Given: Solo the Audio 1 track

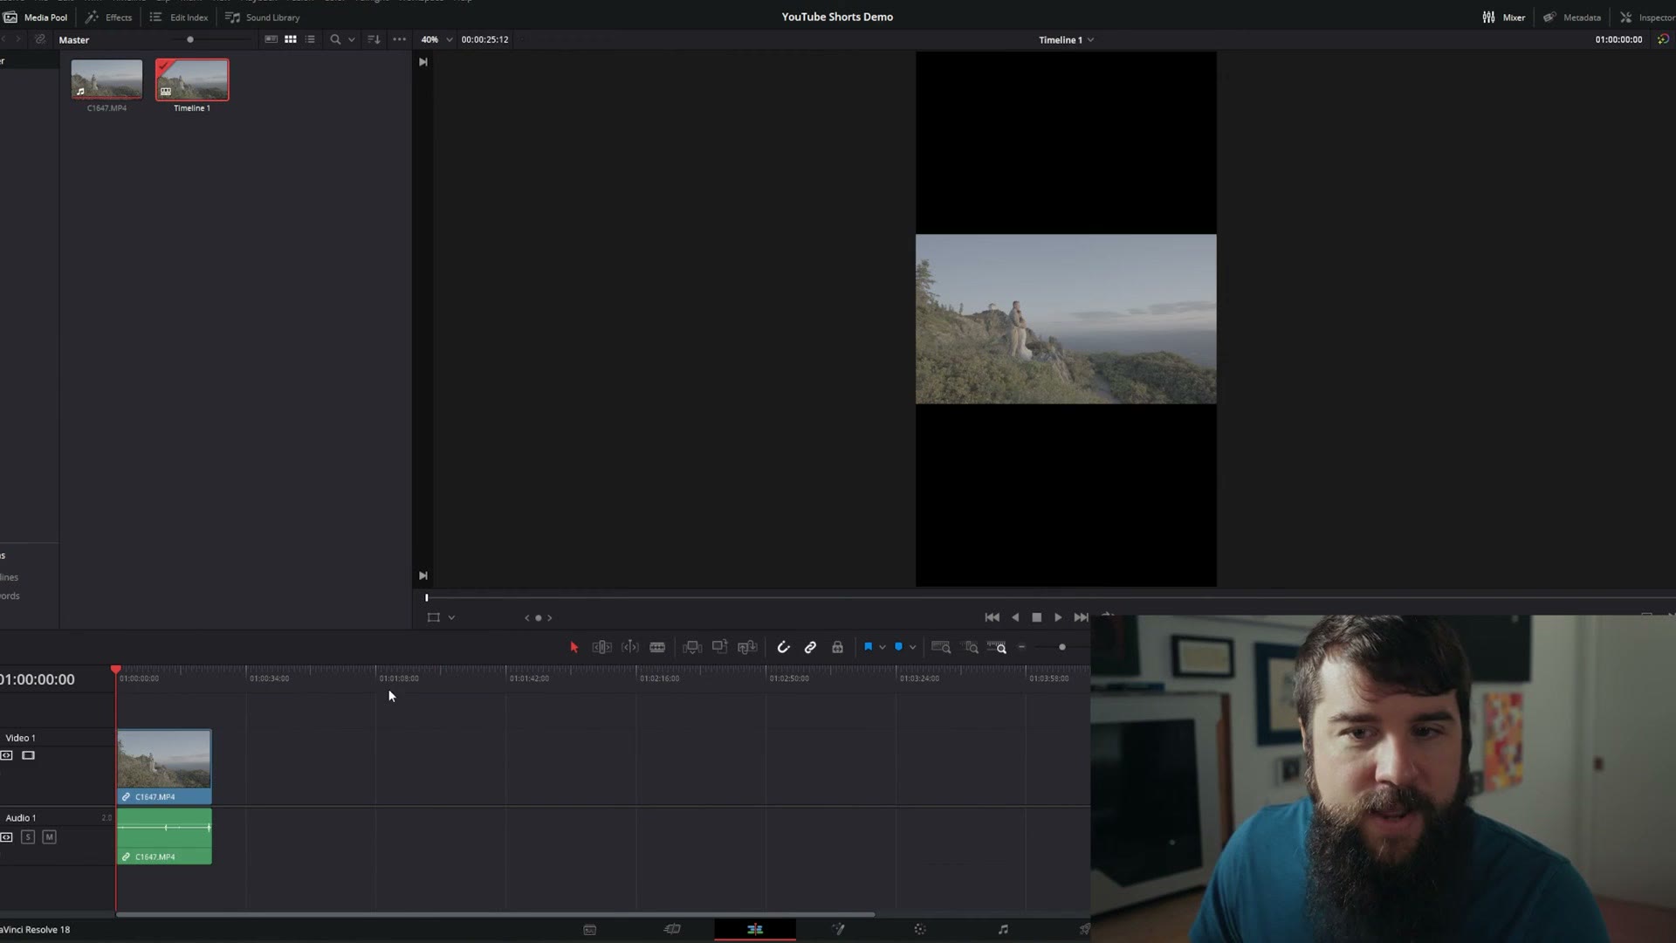Looking at the screenshot, I should click(28, 837).
